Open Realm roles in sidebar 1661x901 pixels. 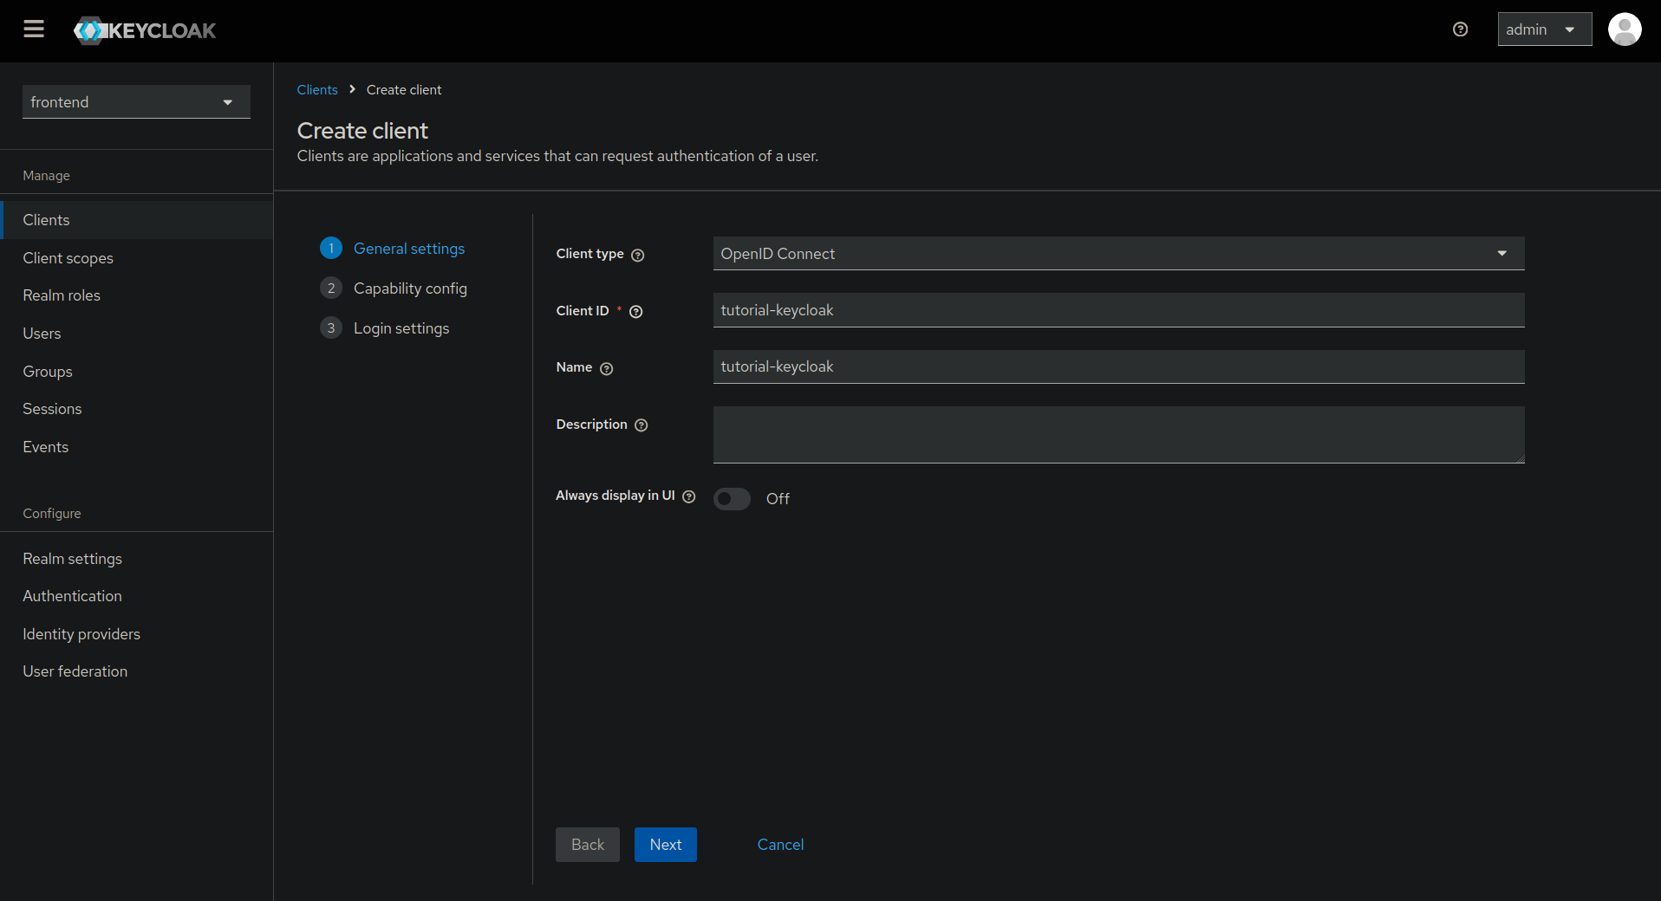(x=137, y=295)
